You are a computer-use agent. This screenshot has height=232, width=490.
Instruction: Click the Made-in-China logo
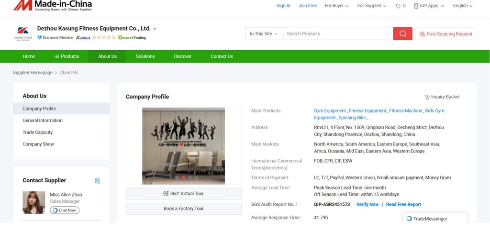52,6
